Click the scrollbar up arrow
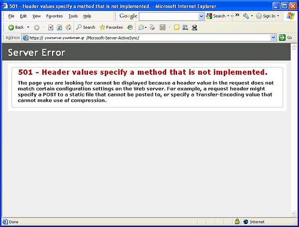Screen dimensions: 299x227 pyautogui.click(x=294, y=47)
